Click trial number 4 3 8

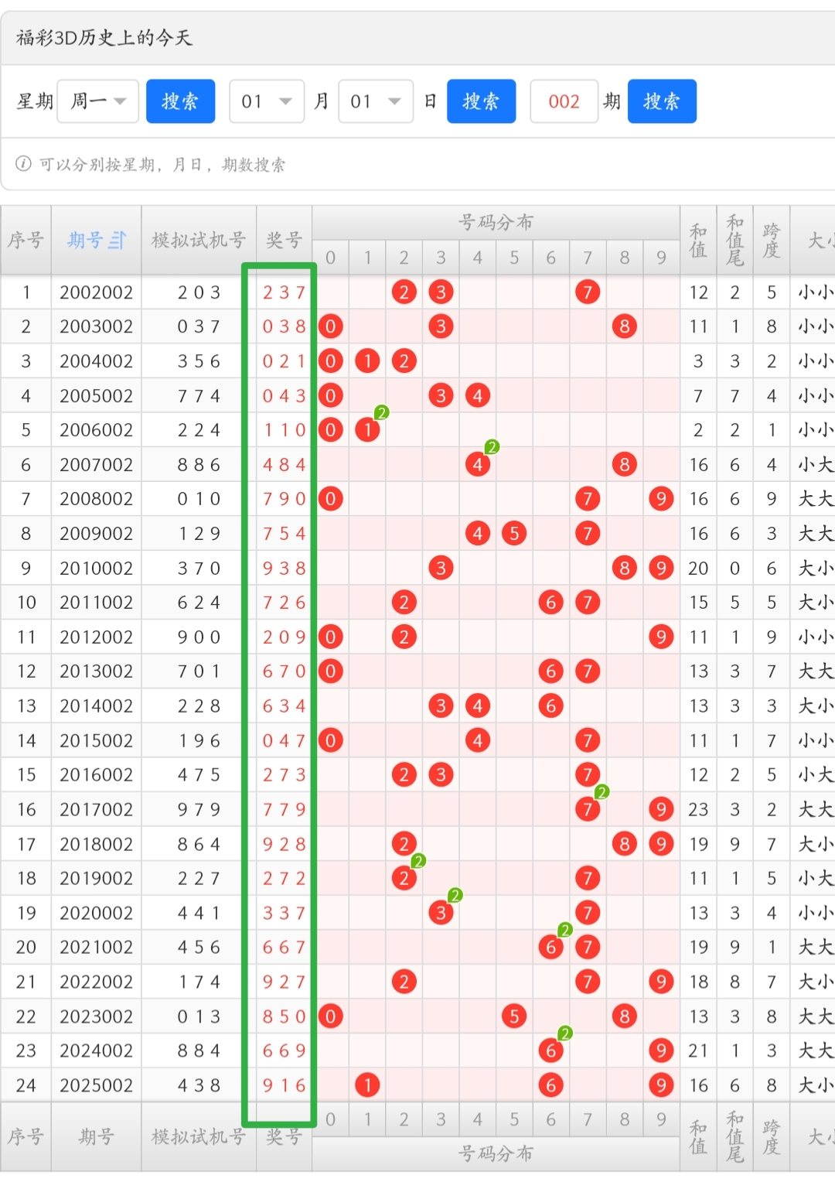click(x=199, y=1085)
